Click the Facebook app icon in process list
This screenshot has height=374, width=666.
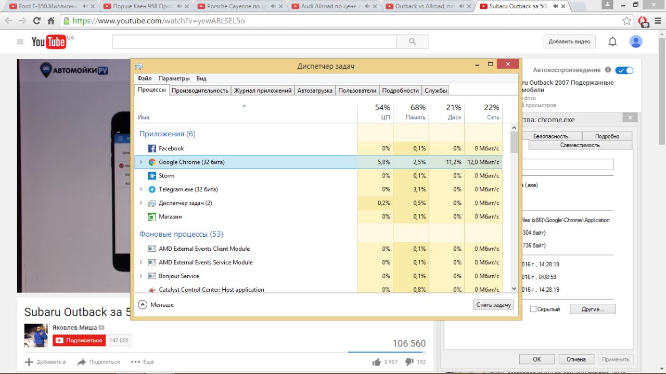pos(152,148)
